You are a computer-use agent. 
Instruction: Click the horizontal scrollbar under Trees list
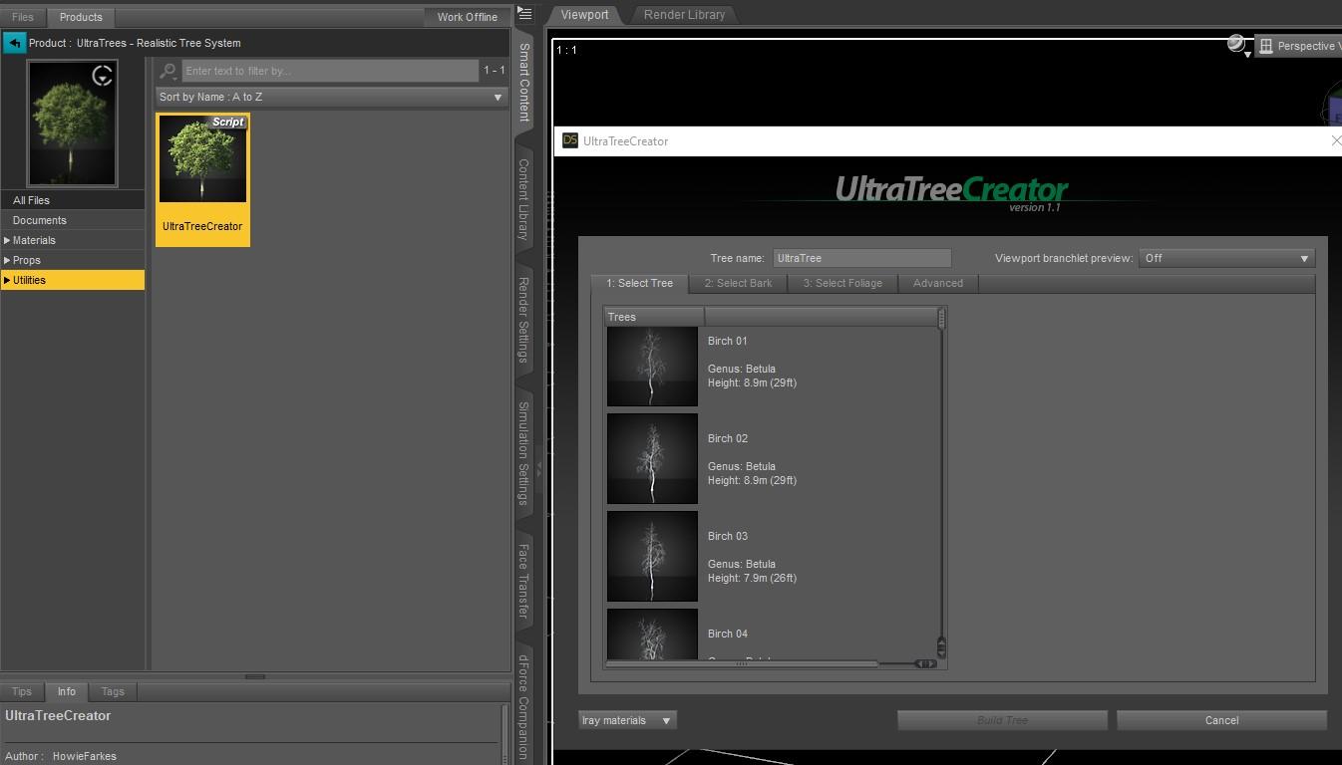(x=742, y=663)
